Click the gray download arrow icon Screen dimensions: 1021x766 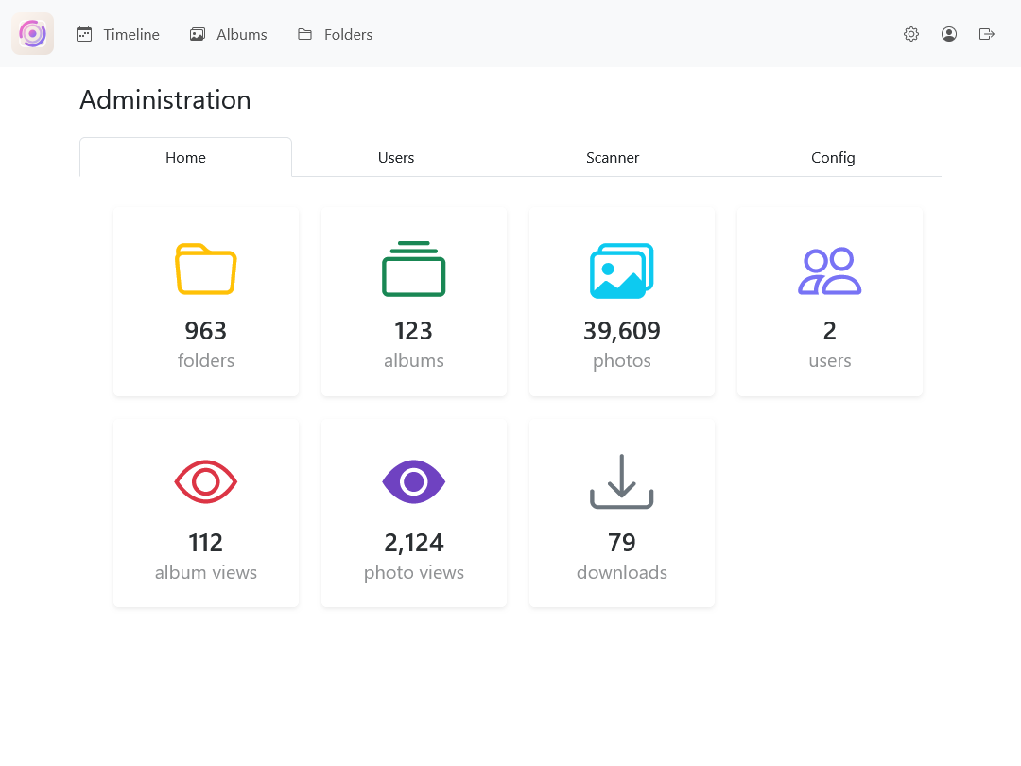pyautogui.click(x=622, y=481)
